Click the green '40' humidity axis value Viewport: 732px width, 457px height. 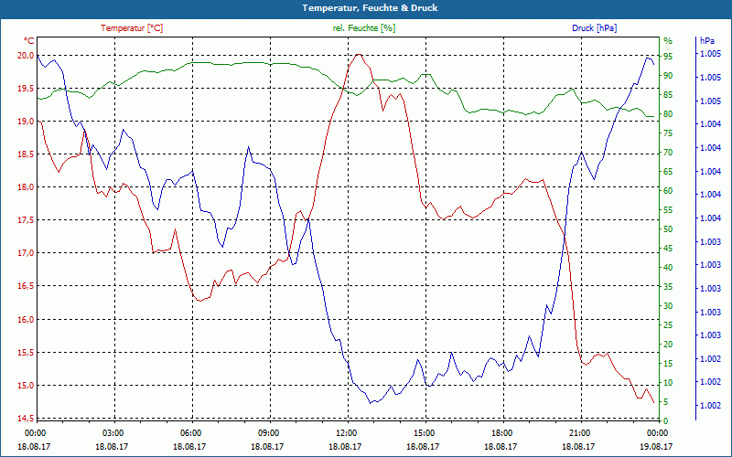[668, 268]
